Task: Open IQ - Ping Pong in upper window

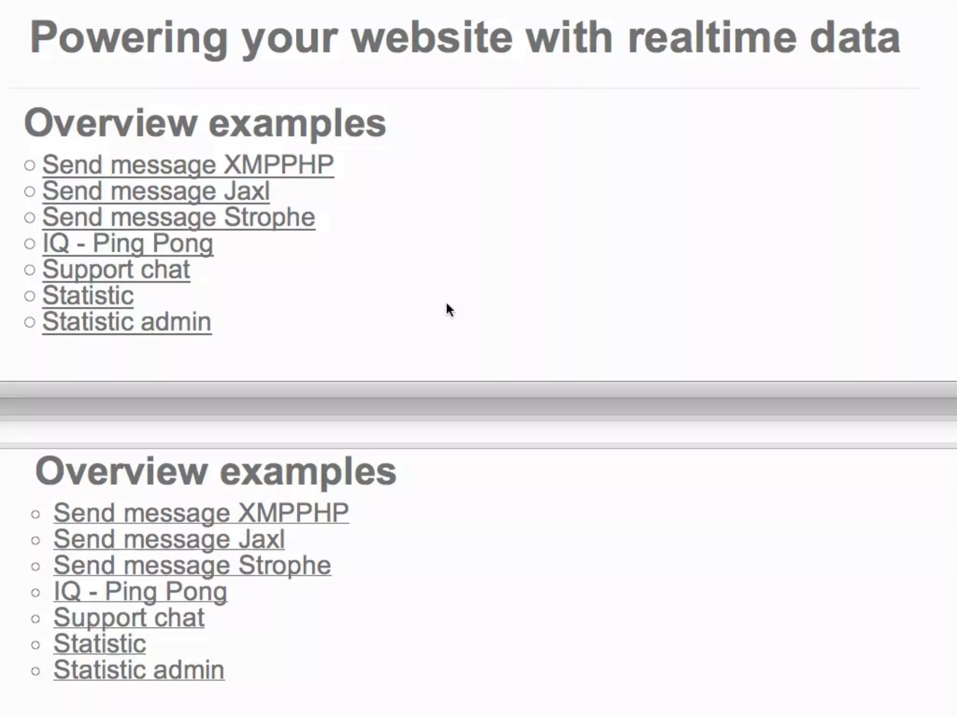Action: (x=128, y=243)
